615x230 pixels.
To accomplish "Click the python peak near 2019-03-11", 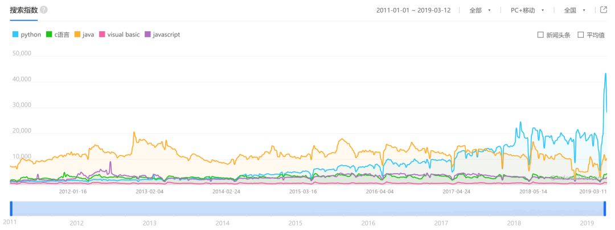I will tap(605, 74).
